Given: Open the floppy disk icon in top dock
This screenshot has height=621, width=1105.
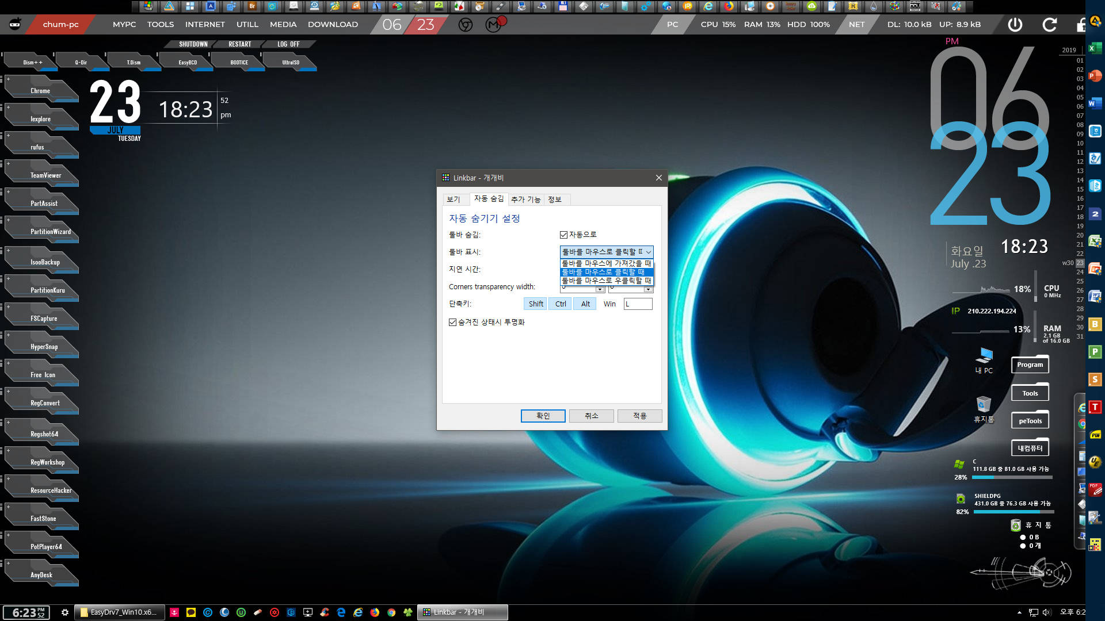Looking at the screenshot, I should [563, 6].
